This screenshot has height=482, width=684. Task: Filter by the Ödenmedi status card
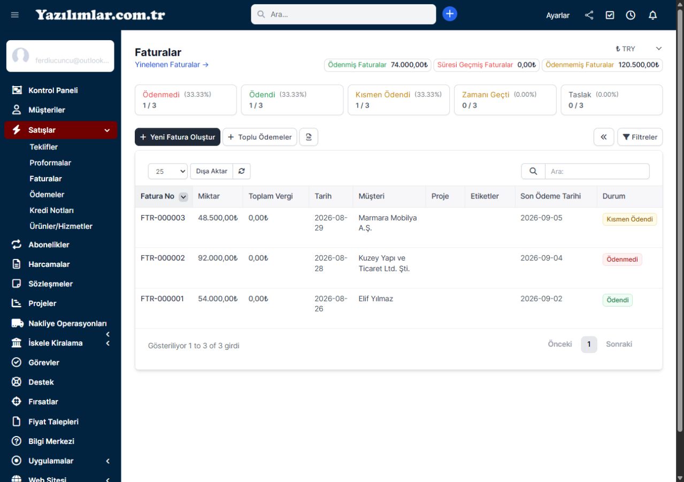click(186, 100)
